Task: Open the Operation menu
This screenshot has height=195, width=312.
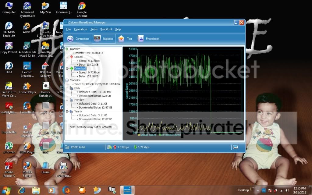Action: click(80, 29)
